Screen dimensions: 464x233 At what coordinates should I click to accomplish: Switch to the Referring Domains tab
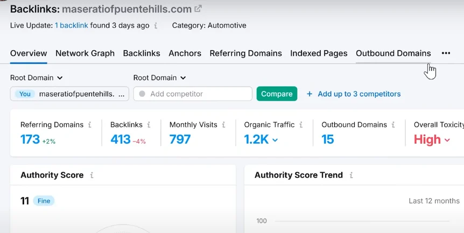245,53
